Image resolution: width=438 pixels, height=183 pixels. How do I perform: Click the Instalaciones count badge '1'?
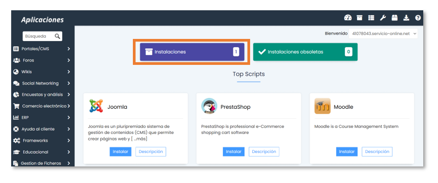coord(236,52)
